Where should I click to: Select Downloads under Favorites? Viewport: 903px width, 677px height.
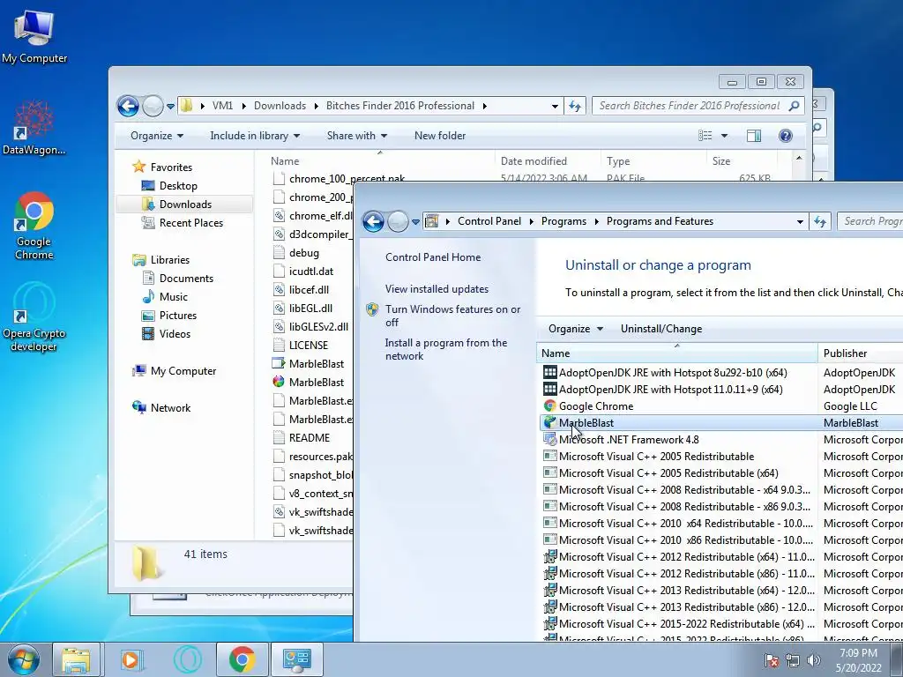185,205
